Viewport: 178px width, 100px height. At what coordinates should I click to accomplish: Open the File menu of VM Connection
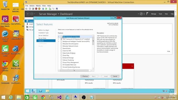pyautogui.click(x=27, y=6)
